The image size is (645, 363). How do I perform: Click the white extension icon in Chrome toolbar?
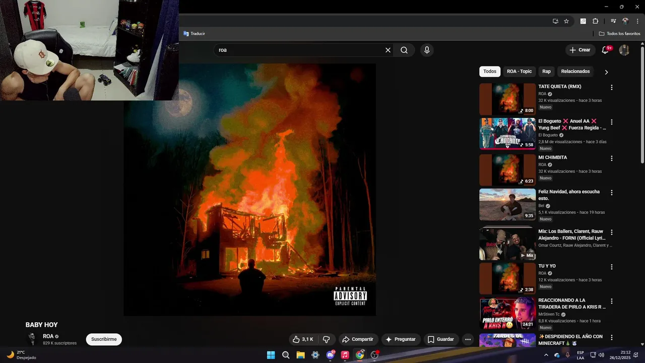pos(583,21)
